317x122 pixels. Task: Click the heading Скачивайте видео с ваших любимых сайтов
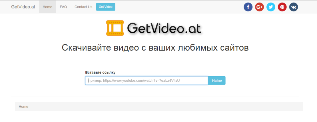point(155,48)
